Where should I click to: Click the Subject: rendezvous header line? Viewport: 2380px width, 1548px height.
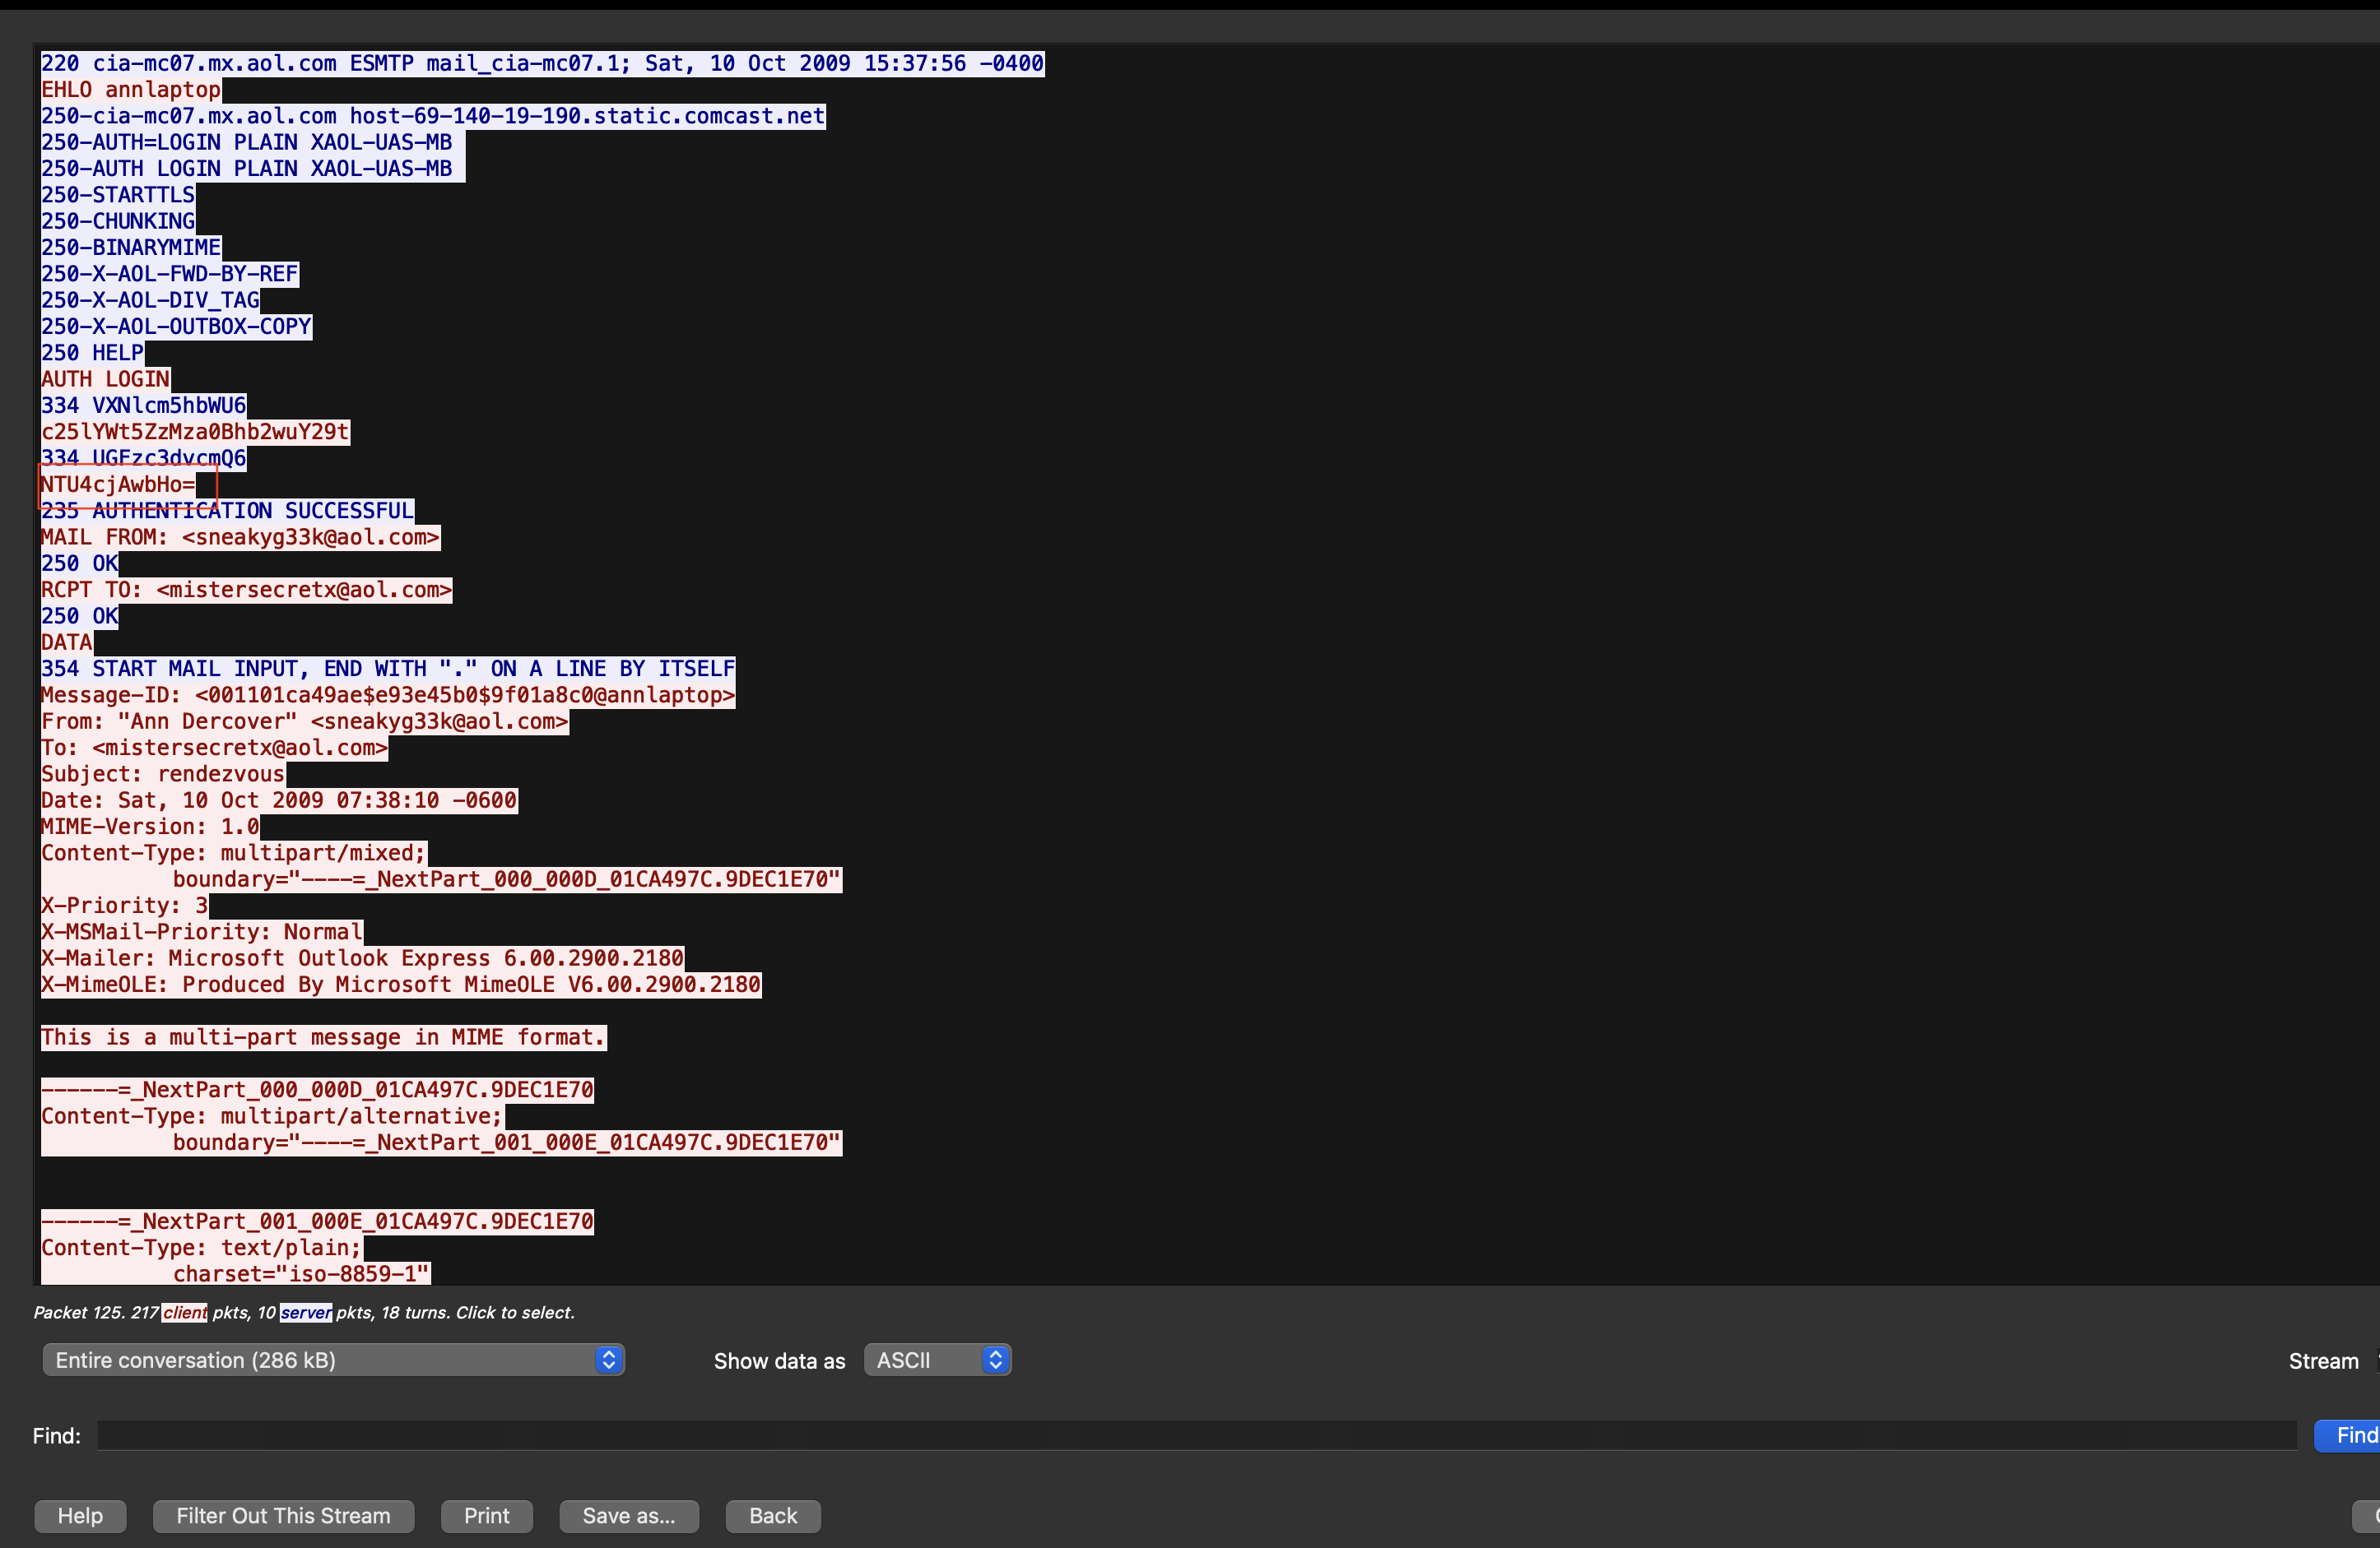(163, 775)
